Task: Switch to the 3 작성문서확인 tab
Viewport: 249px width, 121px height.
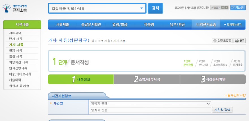Action: 213,80
